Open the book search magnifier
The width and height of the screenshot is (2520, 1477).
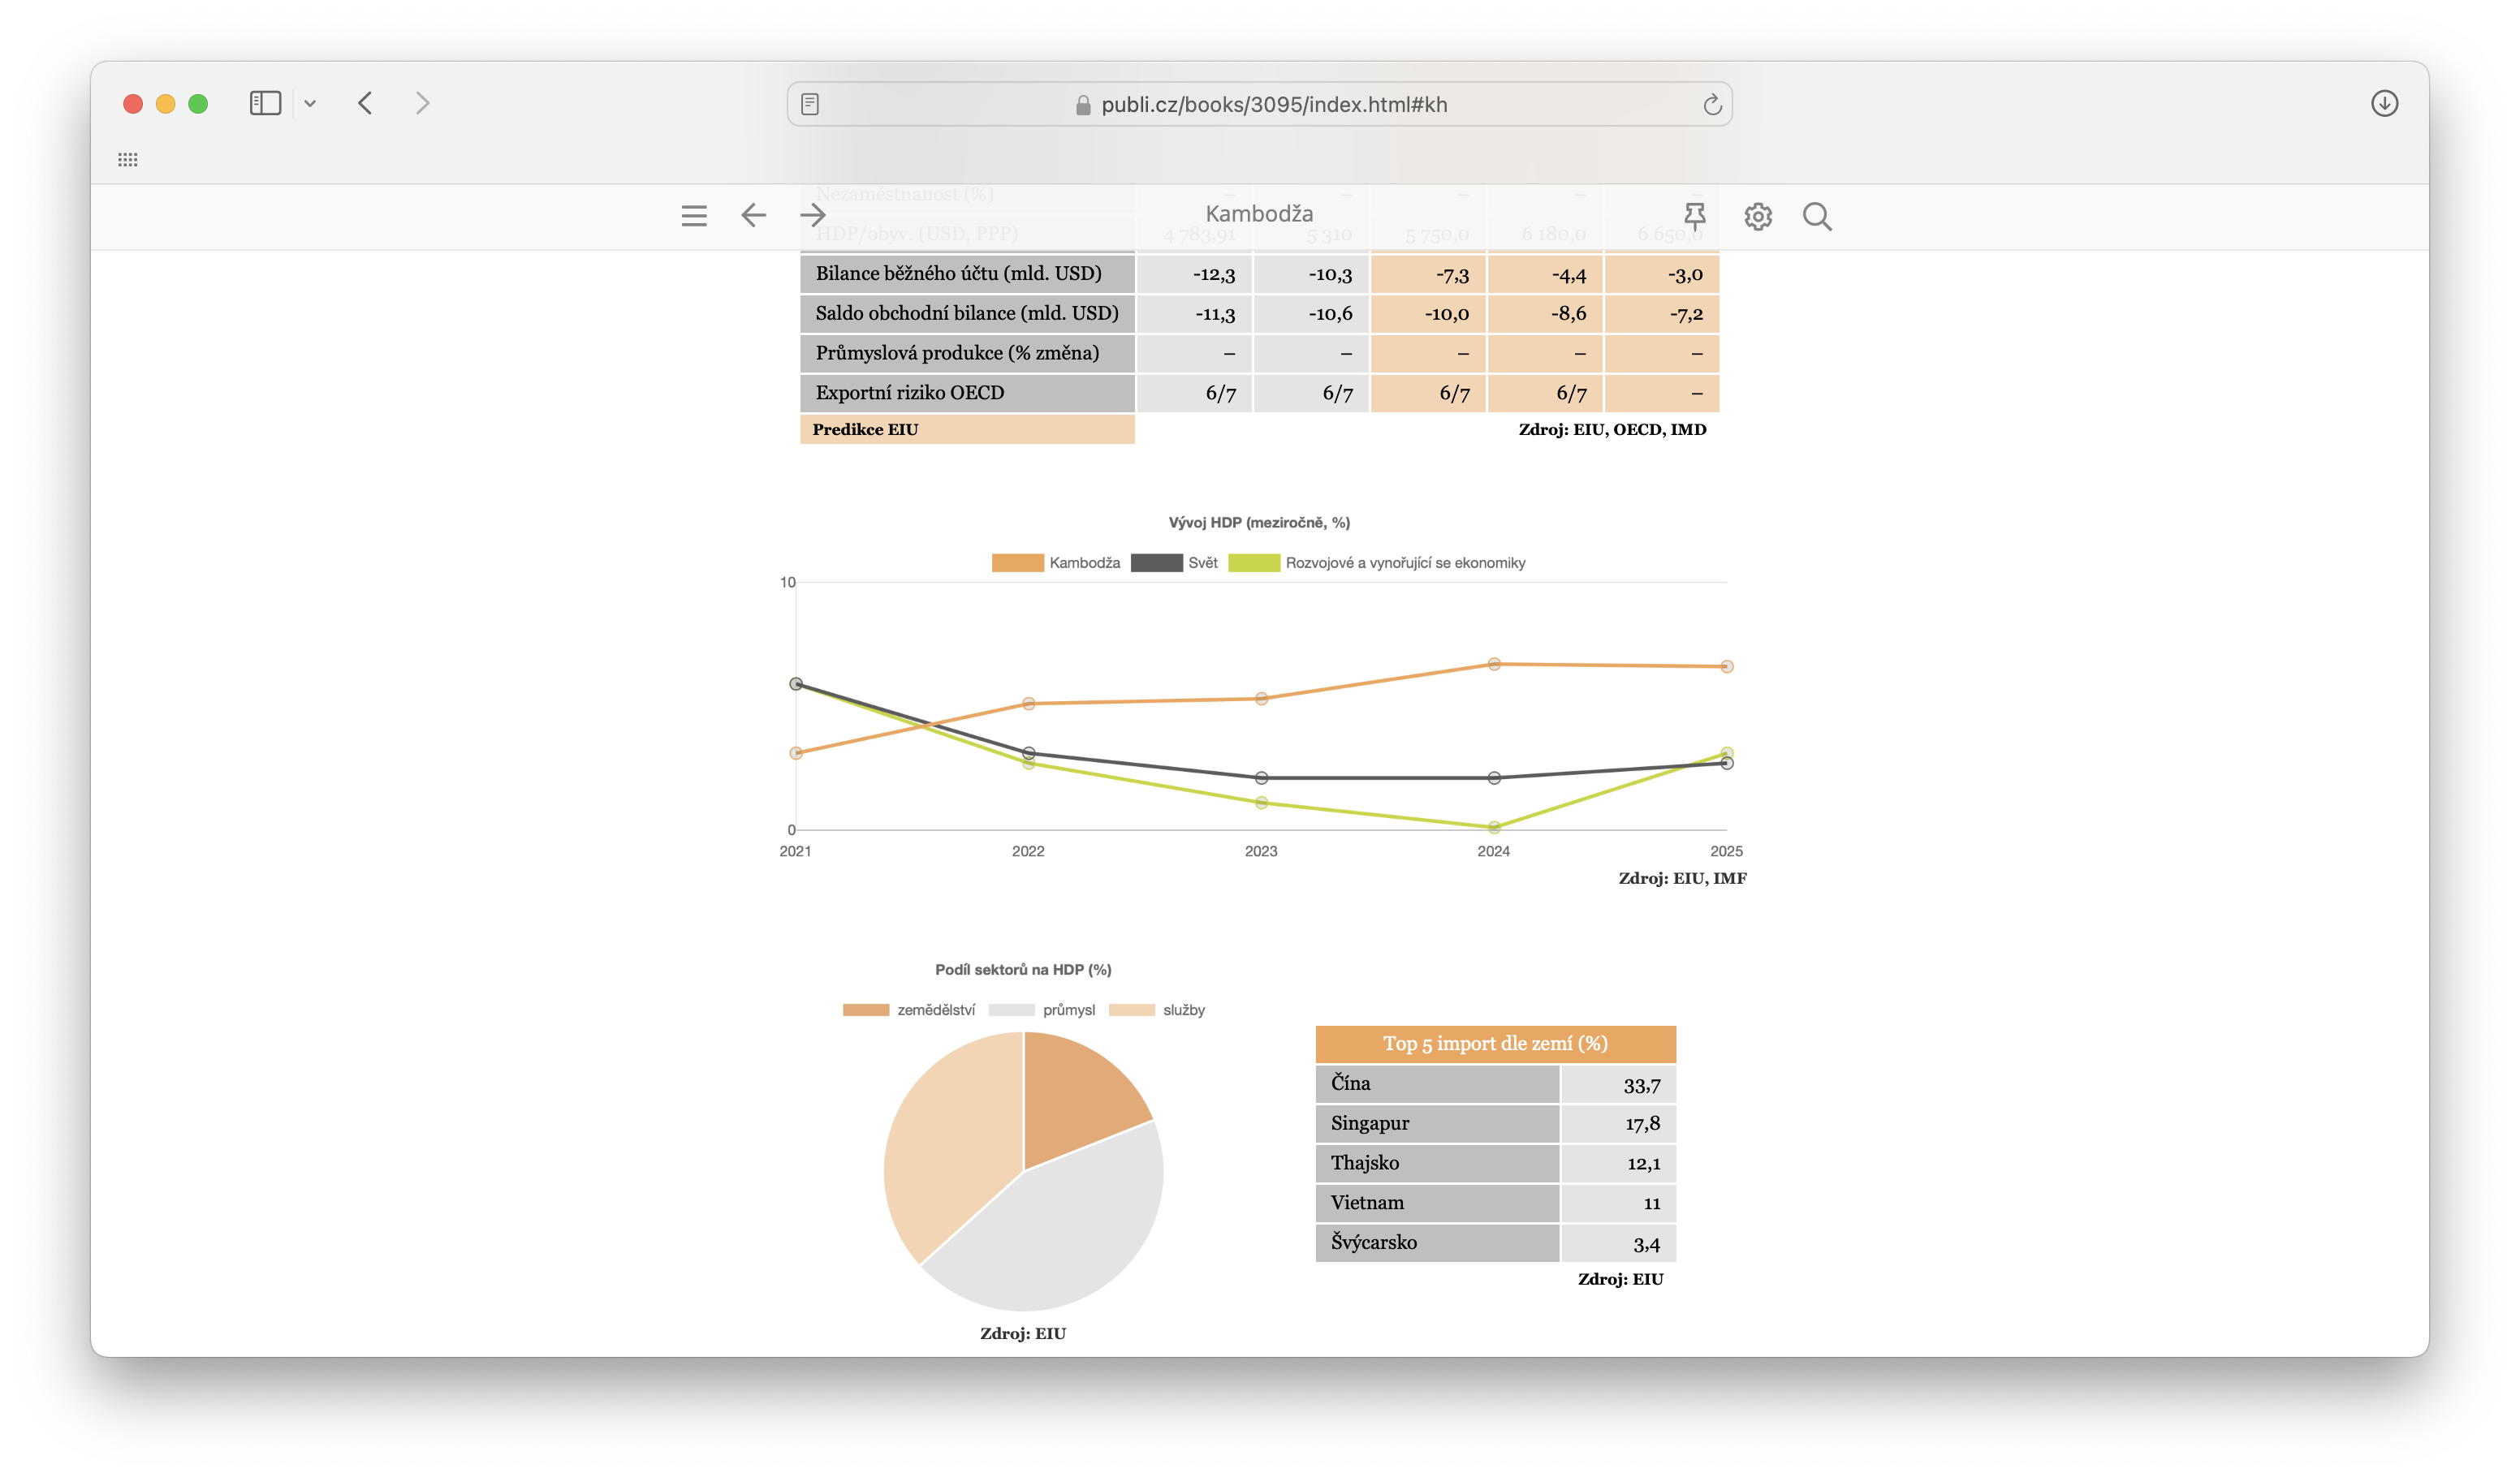1817,217
